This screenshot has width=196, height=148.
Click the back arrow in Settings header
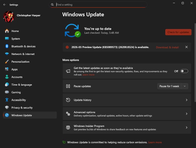pos(5,5)
